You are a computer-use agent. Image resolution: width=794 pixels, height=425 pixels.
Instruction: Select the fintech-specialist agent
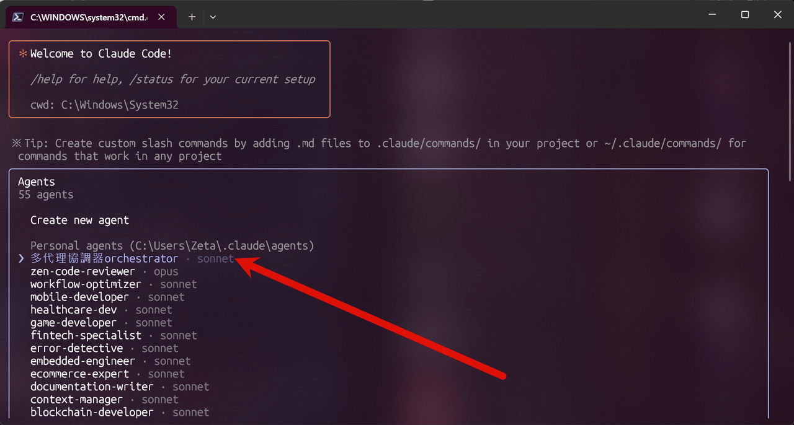(86, 336)
